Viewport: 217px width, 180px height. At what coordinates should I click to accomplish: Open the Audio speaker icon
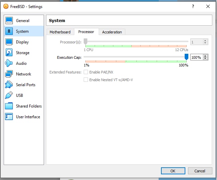(9, 63)
